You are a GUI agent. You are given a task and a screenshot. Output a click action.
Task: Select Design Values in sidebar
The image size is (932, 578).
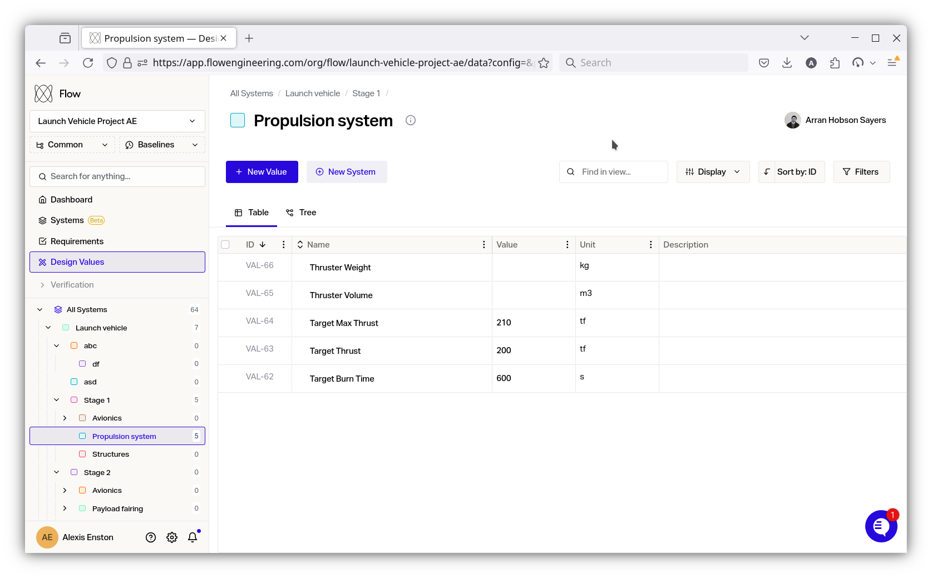coord(117,262)
